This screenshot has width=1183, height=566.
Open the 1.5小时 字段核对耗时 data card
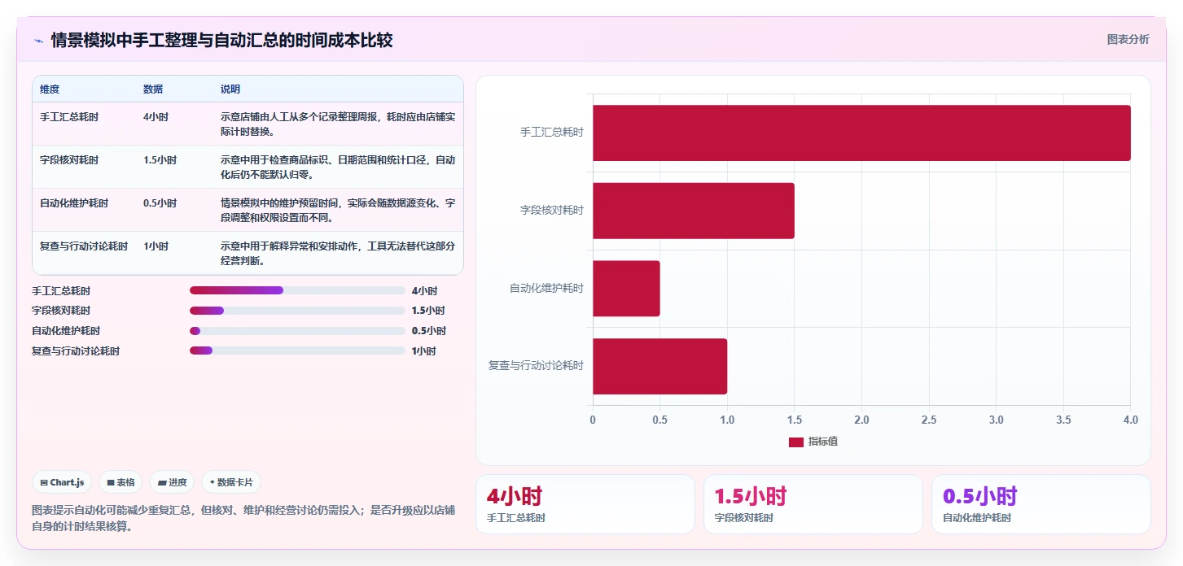coord(813,504)
